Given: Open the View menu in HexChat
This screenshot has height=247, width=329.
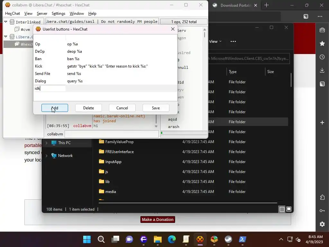Looking at the screenshot, I should click(x=28, y=14).
